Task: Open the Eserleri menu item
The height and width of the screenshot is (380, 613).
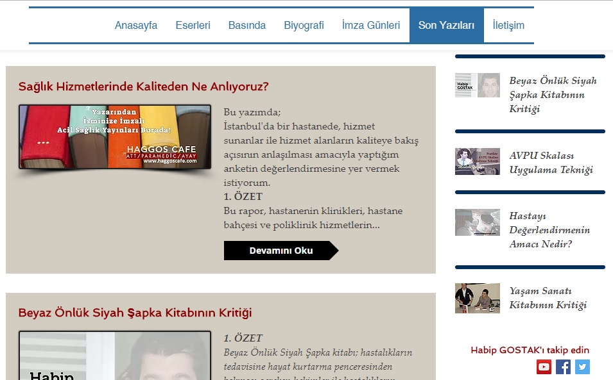Action: tap(193, 26)
